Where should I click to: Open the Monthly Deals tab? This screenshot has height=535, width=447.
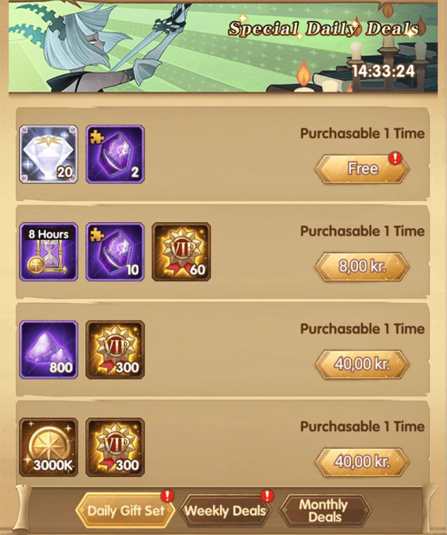point(324,510)
